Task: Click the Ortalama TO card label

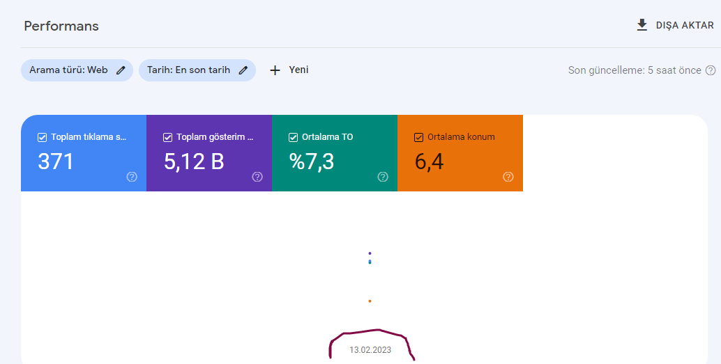Action: coord(328,137)
